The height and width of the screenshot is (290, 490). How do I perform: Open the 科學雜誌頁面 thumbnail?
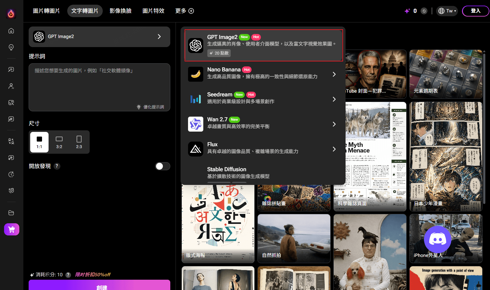(x=370, y=157)
